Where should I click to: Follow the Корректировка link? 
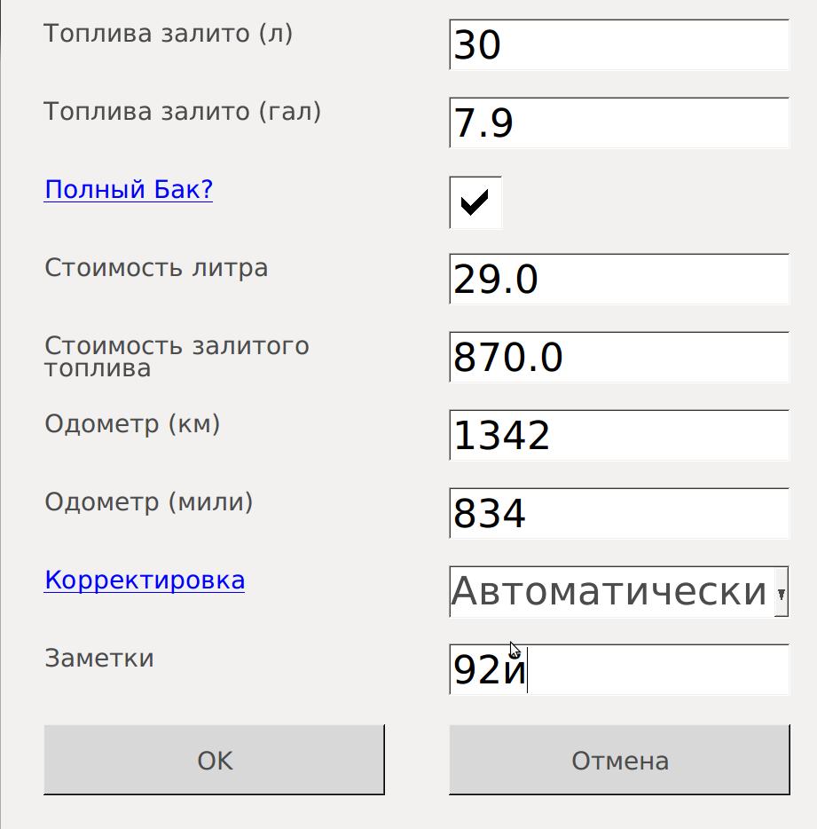pyautogui.click(x=145, y=580)
